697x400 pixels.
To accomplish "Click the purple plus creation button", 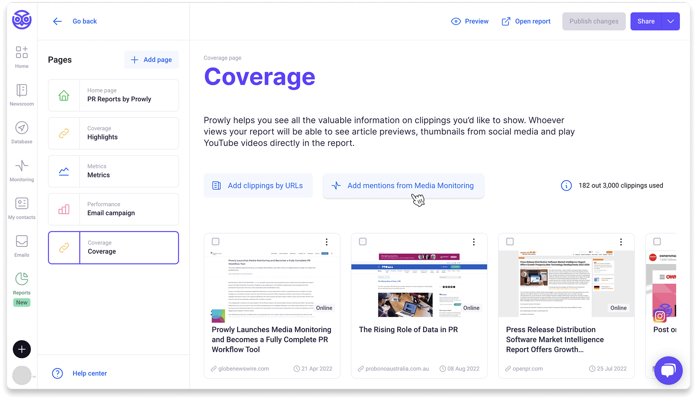I will [22, 349].
